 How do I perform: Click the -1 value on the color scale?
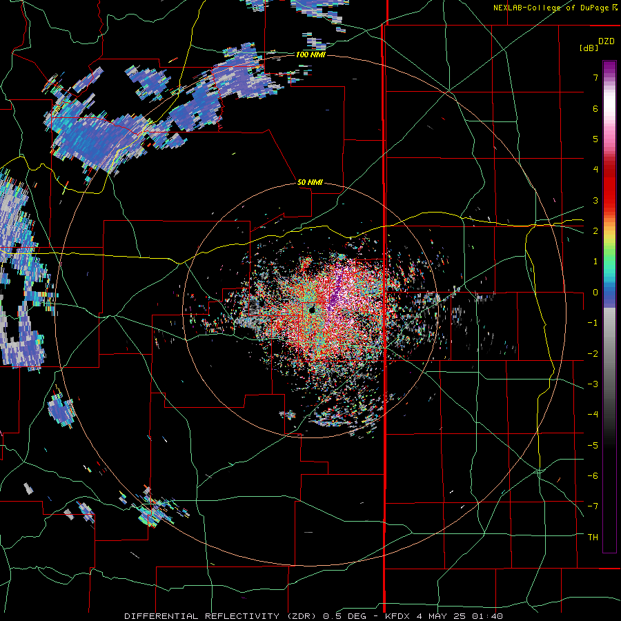[x=593, y=323]
